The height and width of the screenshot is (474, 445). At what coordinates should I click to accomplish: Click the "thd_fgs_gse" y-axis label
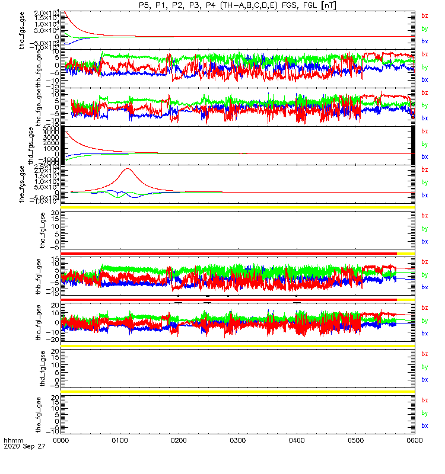click(31, 146)
